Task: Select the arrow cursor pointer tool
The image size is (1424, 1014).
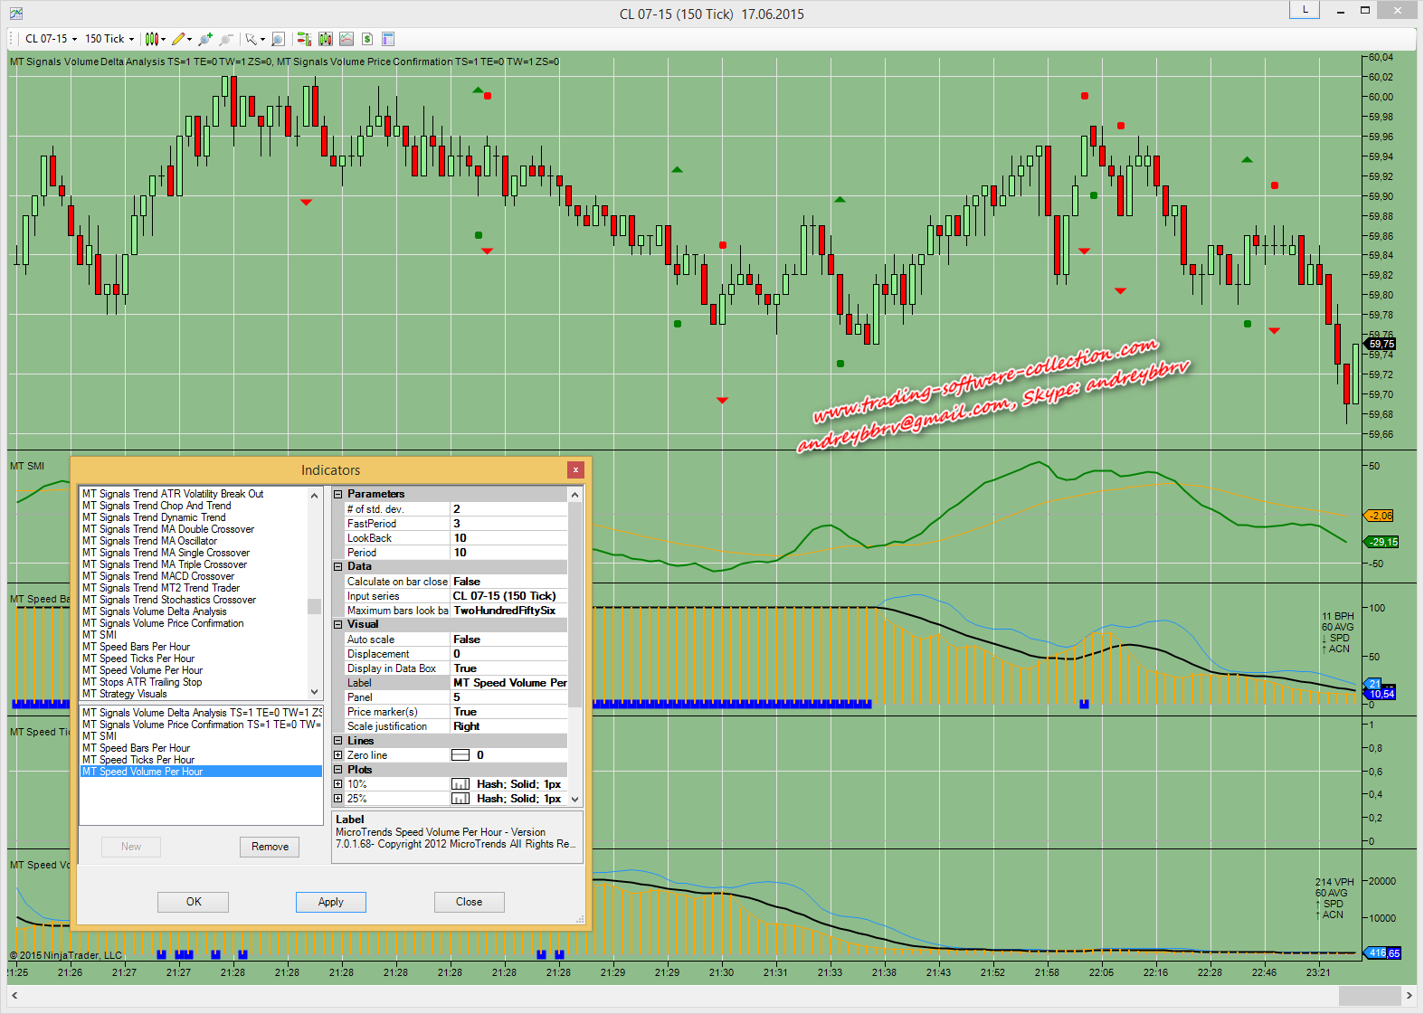Action: pos(251,39)
